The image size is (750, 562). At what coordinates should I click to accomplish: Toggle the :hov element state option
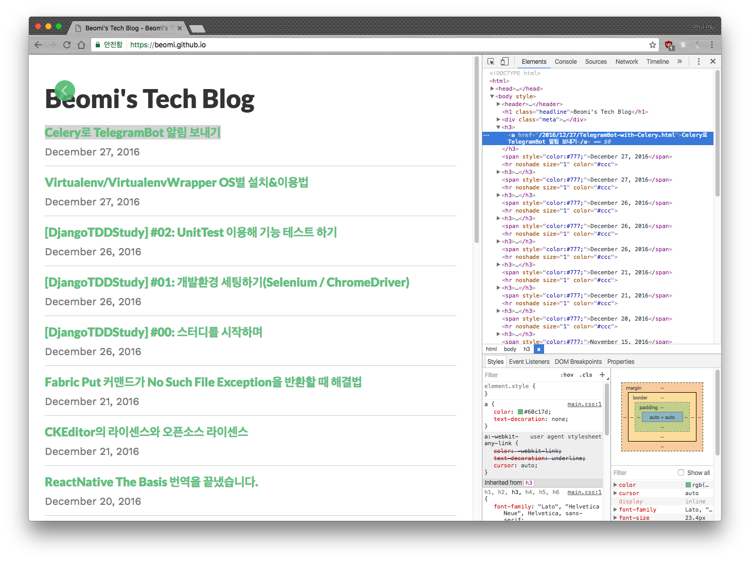(x=567, y=375)
